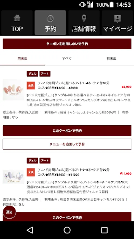134x239 pixels.
Task: Open the lavender nail art thumbnail
Action: 13,177
